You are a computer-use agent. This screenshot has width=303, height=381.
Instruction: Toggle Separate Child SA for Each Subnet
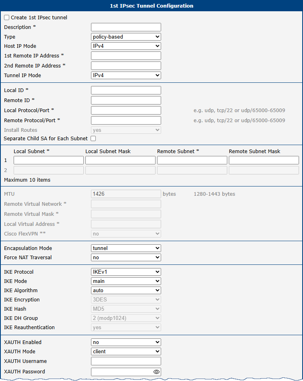click(93, 139)
